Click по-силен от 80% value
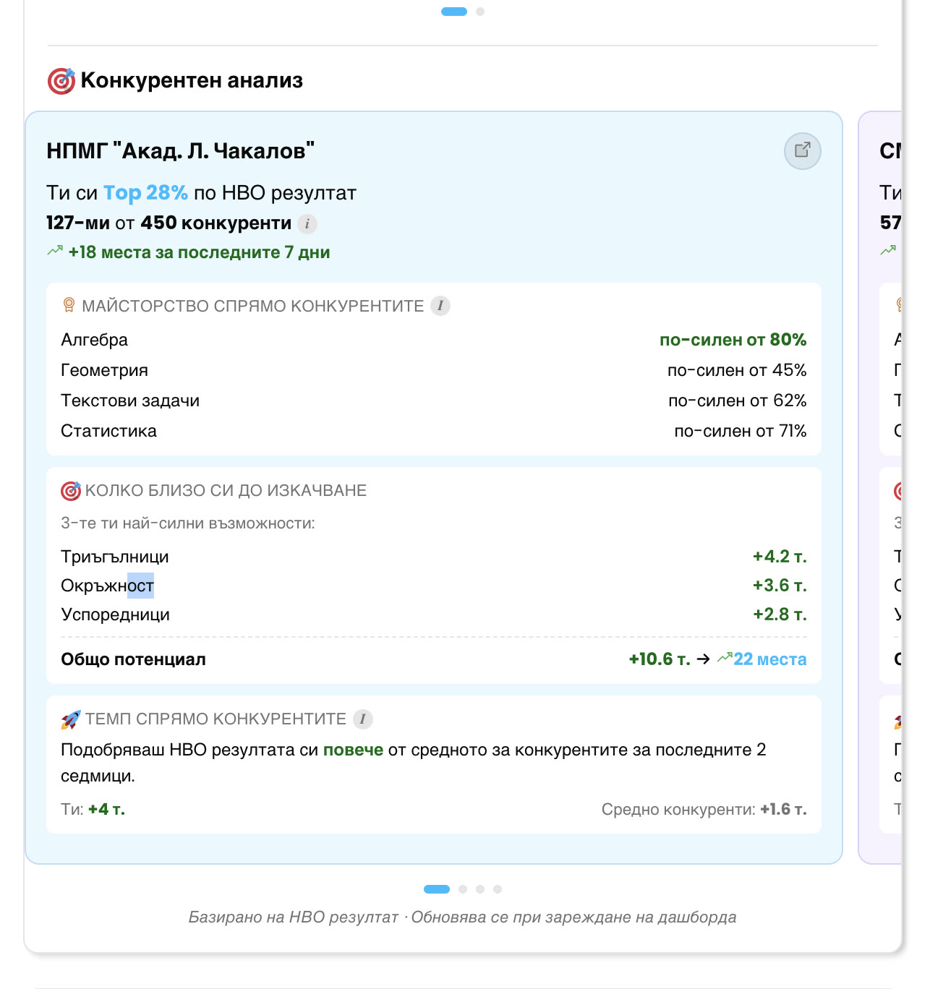Image resolution: width=930 pixels, height=989 pixels. coord(733,340)
